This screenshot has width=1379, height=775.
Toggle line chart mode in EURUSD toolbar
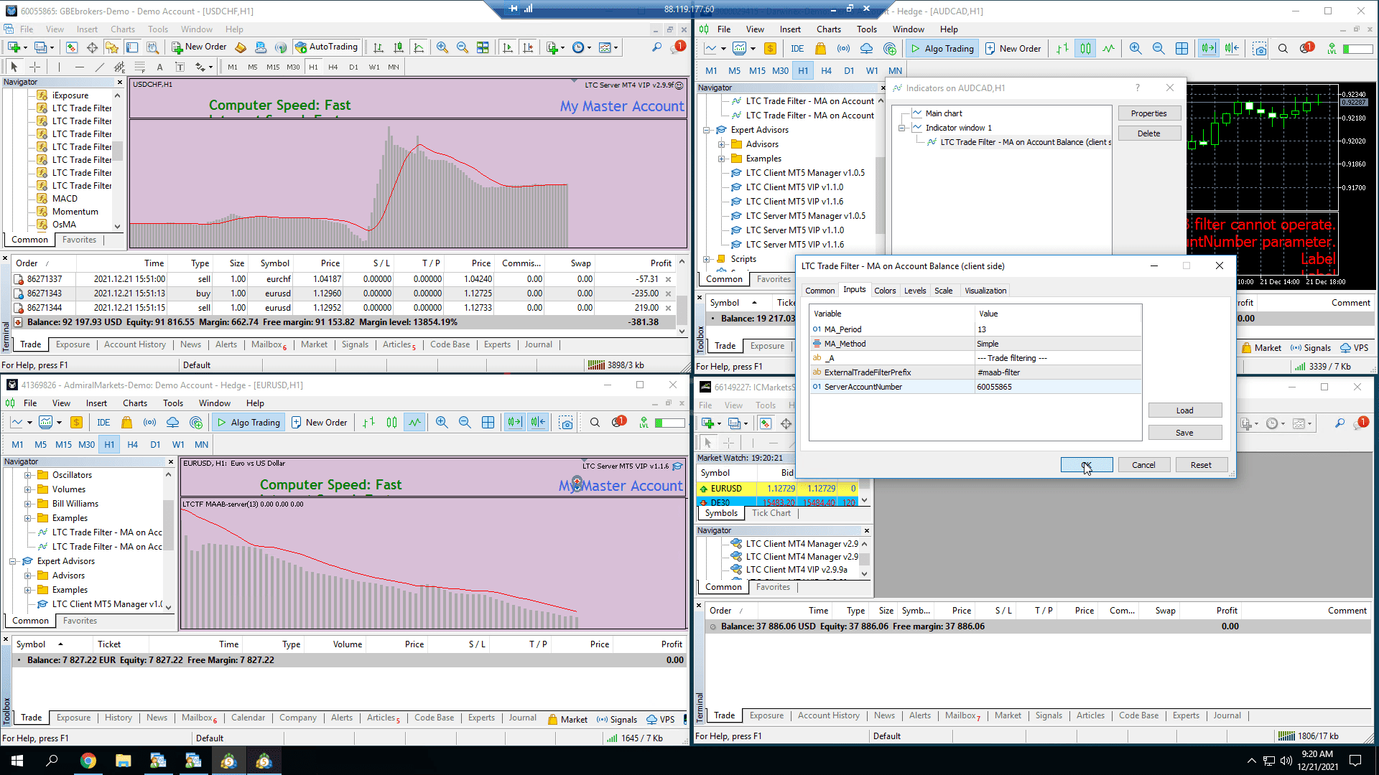pyautogui.click(x=414, y=423)
